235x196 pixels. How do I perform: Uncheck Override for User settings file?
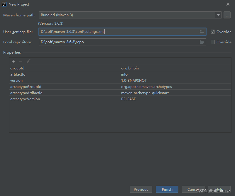[x=213, y=32]
